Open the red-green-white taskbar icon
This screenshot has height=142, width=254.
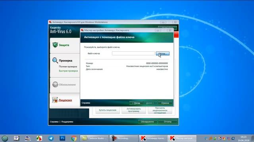(x=39, y=138)
